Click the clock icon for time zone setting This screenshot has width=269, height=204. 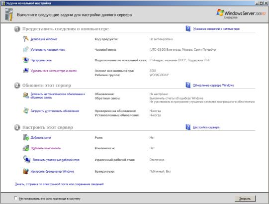pyautogui.click(x=26, y=49)
